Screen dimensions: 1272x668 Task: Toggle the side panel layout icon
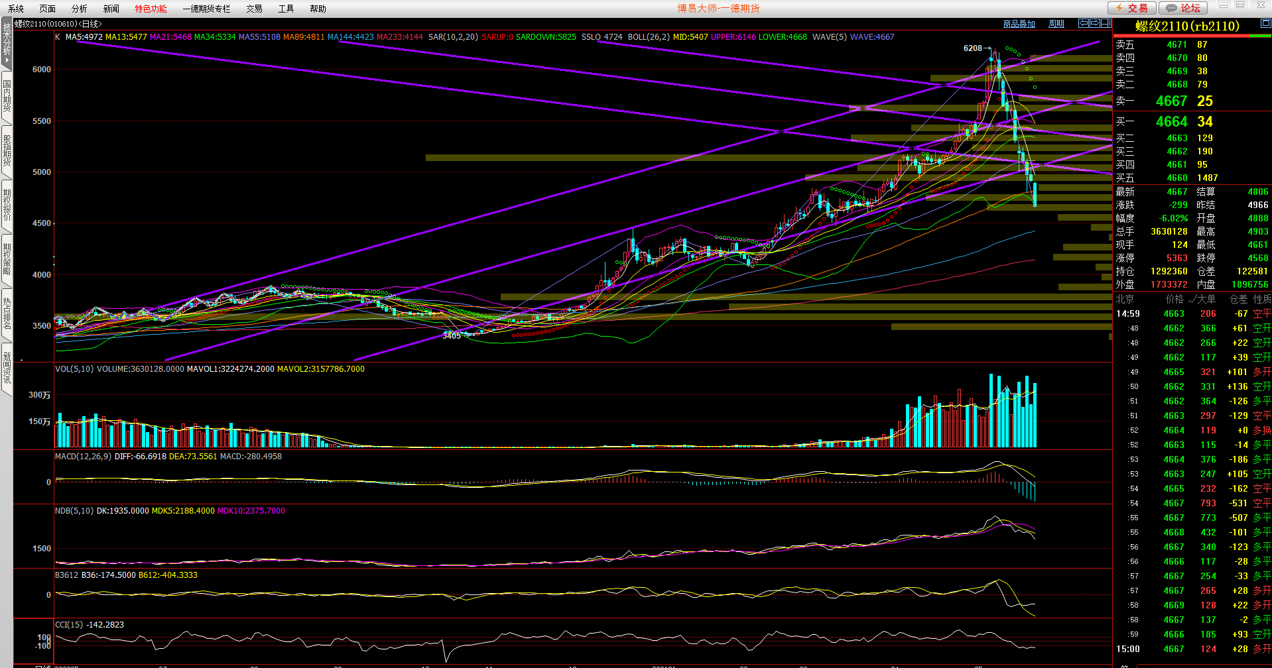1106,23
